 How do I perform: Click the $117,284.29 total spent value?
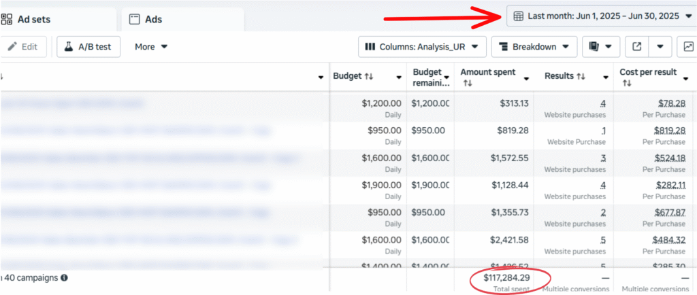(506, 277)
